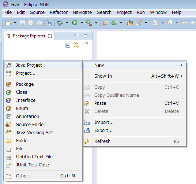196x184 pixels.
Task: Open the Edit menu
Action: click(21, 12)
